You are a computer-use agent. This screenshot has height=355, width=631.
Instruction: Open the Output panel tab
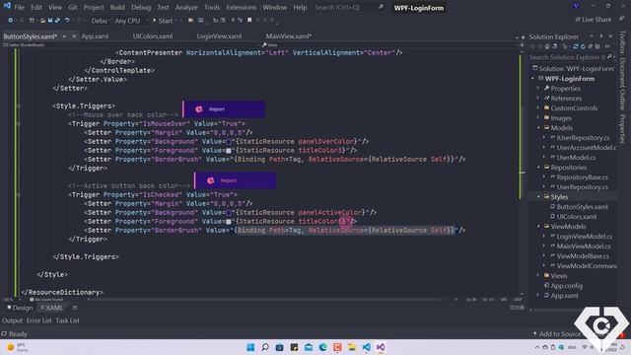point(12,320)
